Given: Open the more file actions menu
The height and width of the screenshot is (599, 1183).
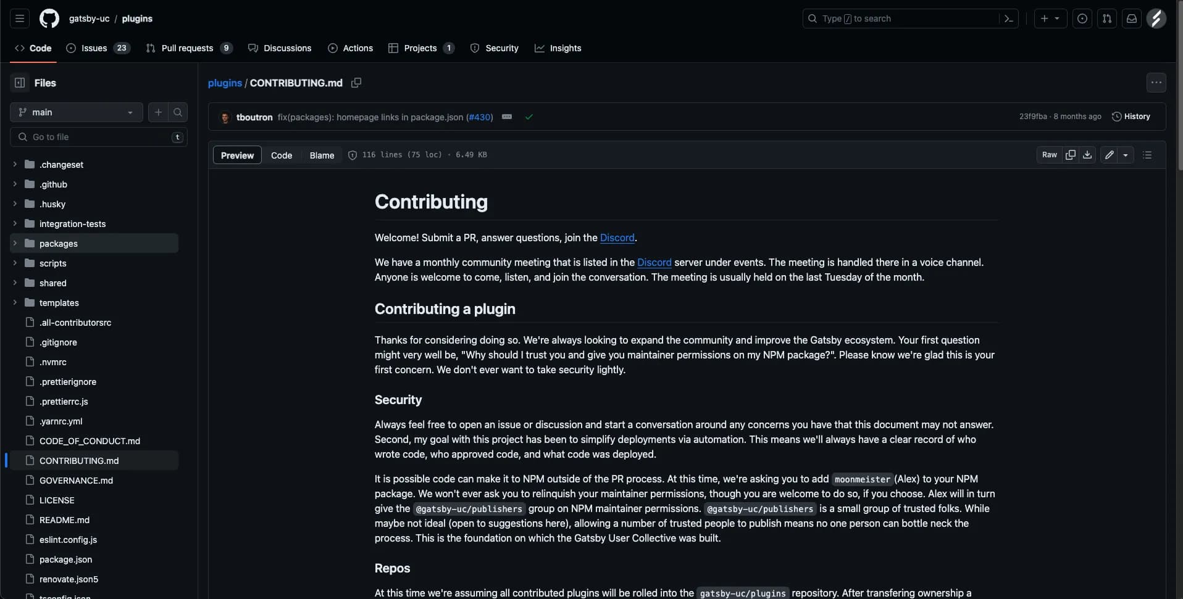Looking at the screenshot, I should click(1156, 83).
